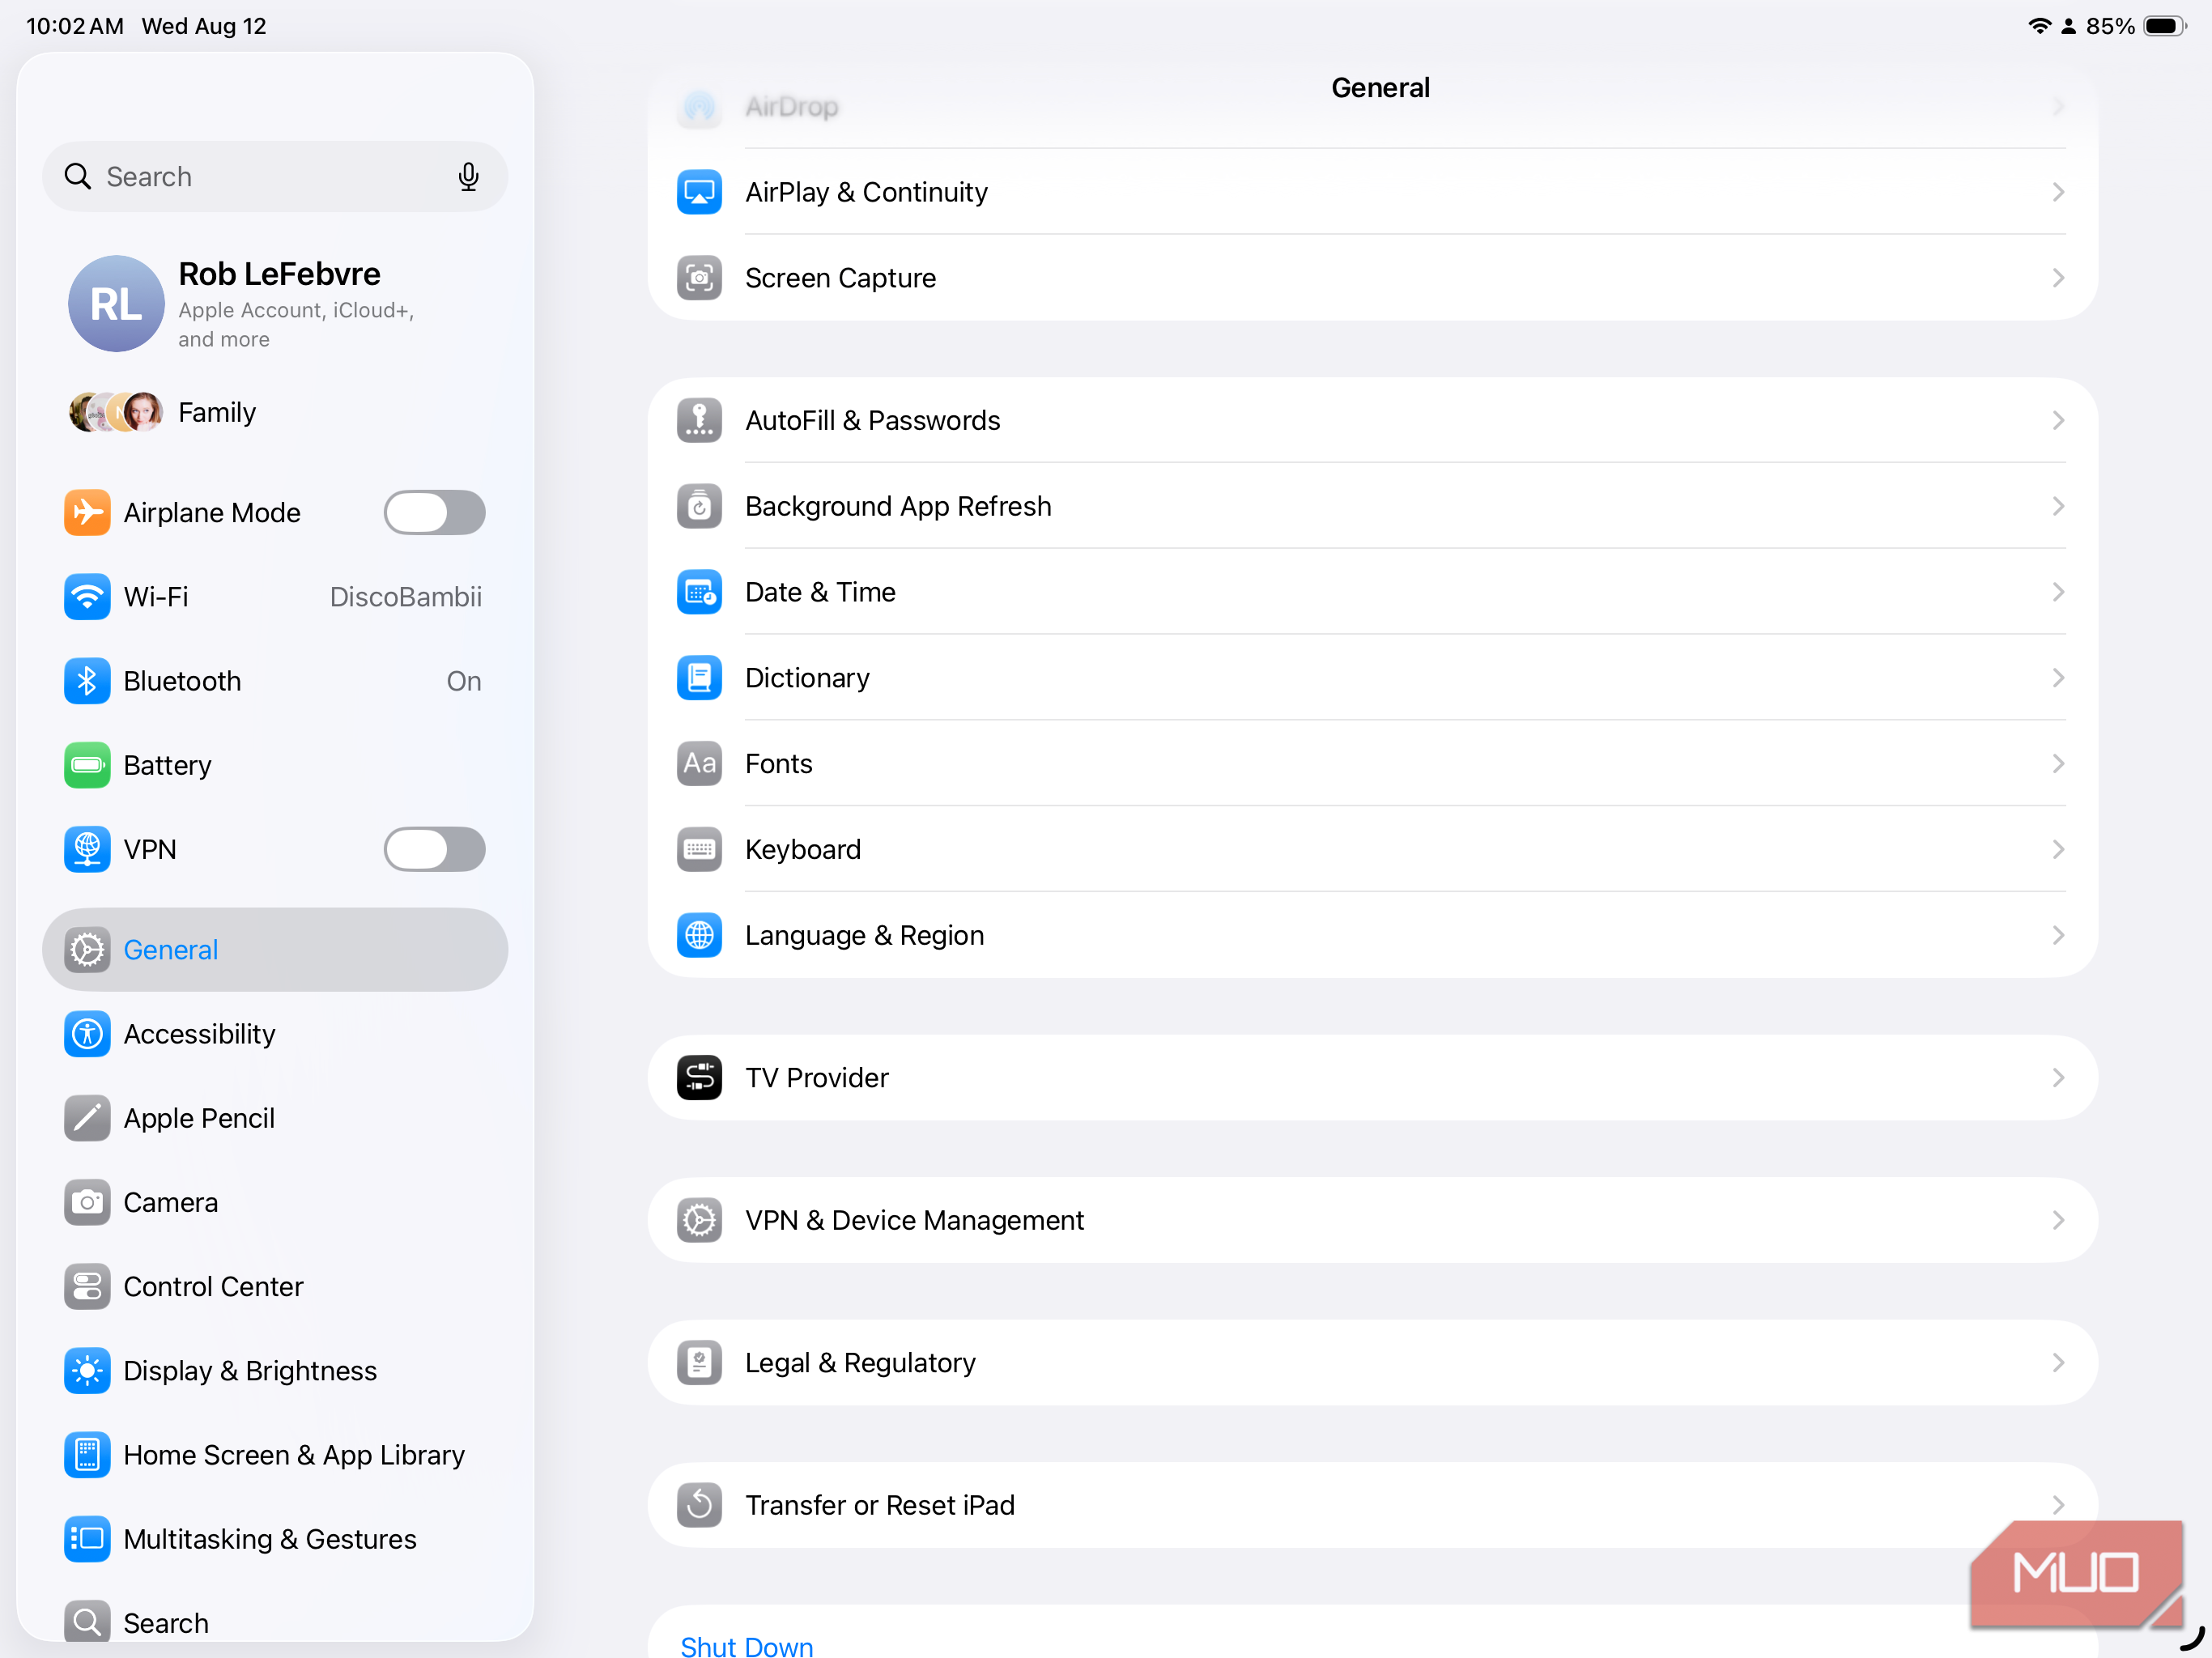Tap the Legal & Regulatory icon

click(x=699, y=1363)
